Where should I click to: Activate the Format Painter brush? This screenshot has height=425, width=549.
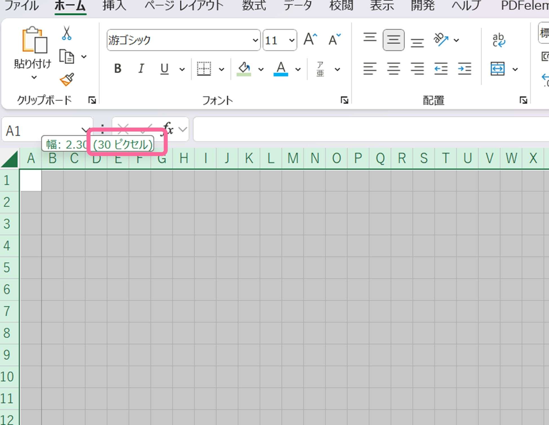tap(67, 79)
